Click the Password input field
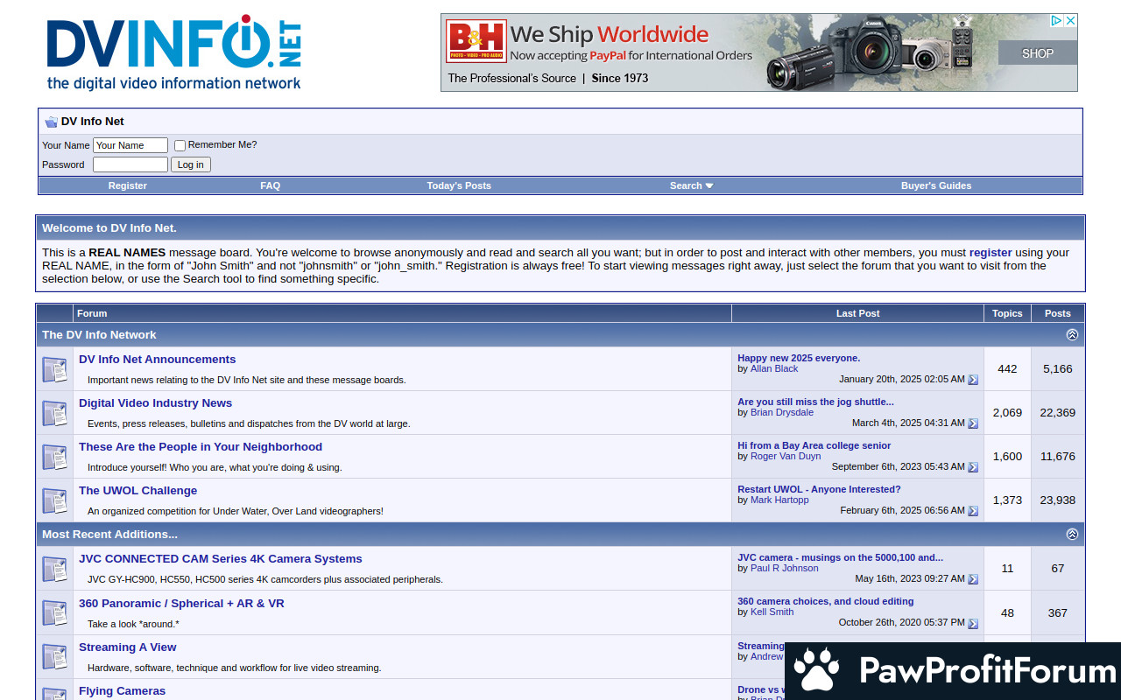This screenshot has width=1121, height=700. point(130,164)
